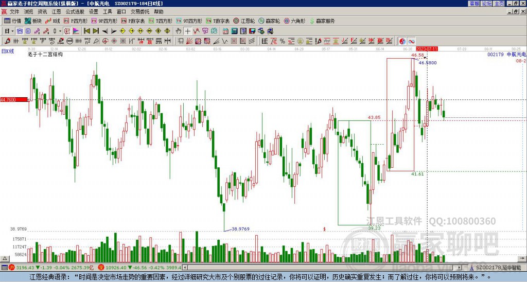Expand the candlestick type dropdown arrow
Viewport: 527px width, 282px height.
[60, 31]
